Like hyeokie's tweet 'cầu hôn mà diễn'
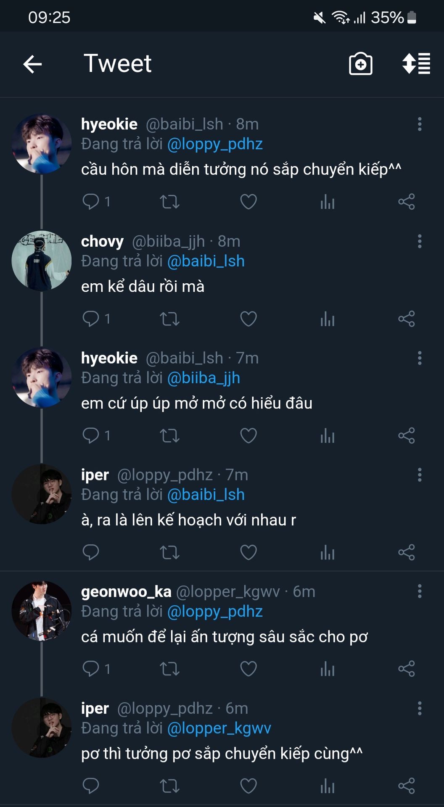This screenshot has height=807, width=444. point(248,202)
